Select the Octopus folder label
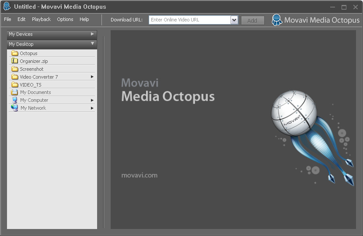This screenshot has width=363, height=236. coord(28,53)
